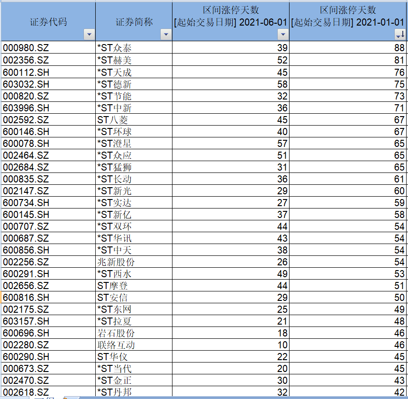Select cell 603157.SH
This screenshot has height=399, width=408.
point(48,321)
